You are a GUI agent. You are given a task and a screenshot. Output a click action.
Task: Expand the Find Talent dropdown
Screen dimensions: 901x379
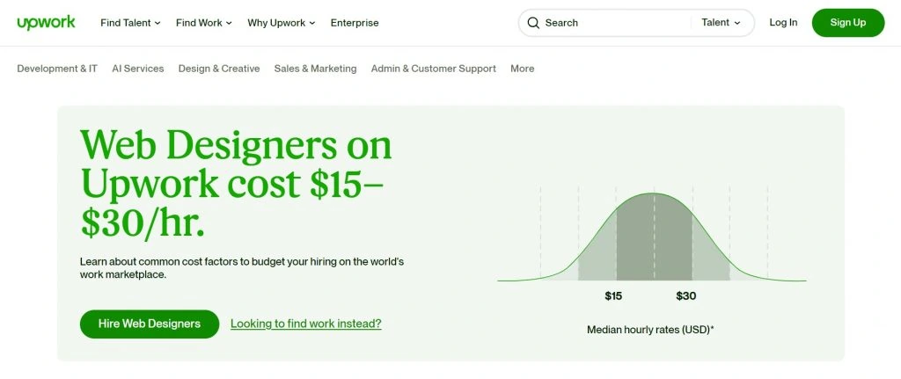point(130,23)
